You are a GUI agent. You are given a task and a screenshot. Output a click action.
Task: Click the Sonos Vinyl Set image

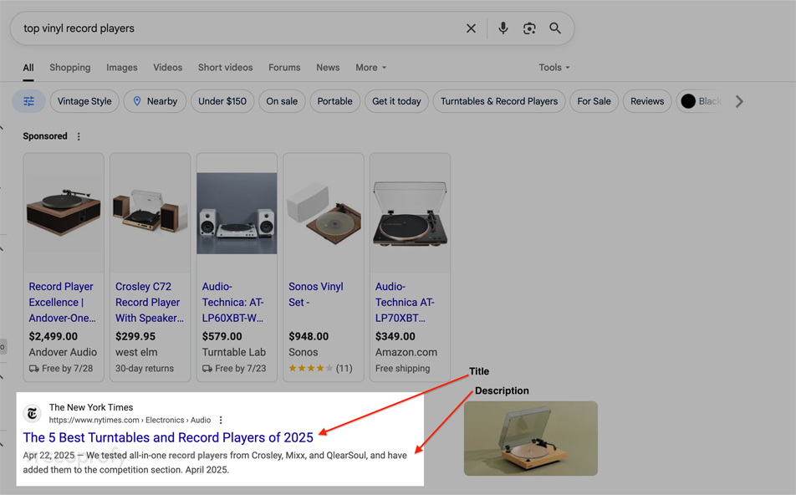(x=324, y=213)
